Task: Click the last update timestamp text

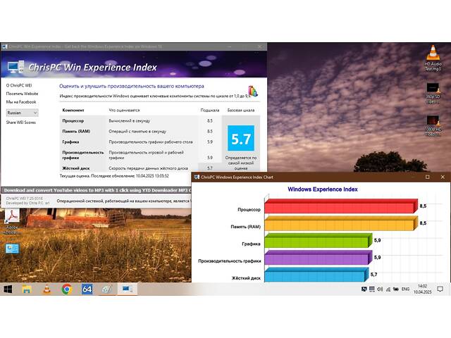Action: (x=114, y=176)
